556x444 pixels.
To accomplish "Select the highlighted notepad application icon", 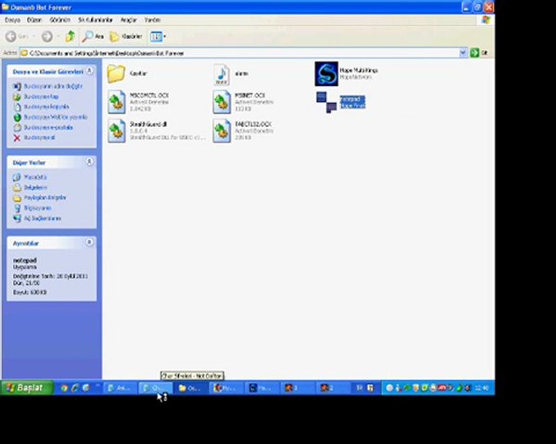I will pos(327,102).
